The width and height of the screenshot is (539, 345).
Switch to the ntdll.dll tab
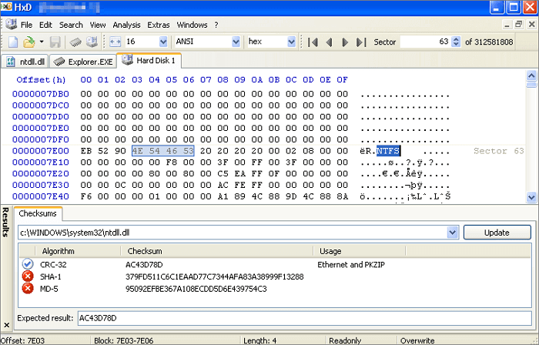[26, 61]
